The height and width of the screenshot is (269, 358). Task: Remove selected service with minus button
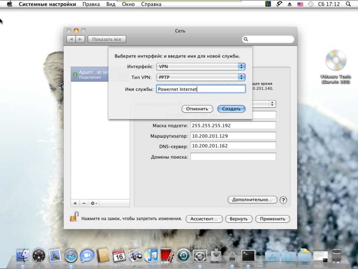tap(84, 203)
